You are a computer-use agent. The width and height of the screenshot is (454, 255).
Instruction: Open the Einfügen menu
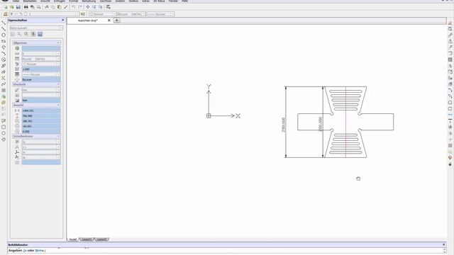point(60,1)
